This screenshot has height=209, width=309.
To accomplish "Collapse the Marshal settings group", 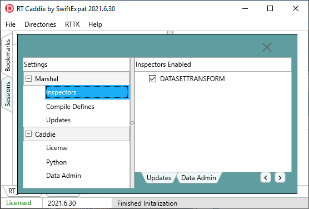I will point(28,79).
